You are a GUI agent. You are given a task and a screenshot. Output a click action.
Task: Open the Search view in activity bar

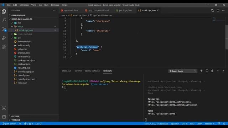(x=4, y=20)
